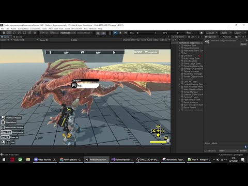Open the GameObject menu

23,28
